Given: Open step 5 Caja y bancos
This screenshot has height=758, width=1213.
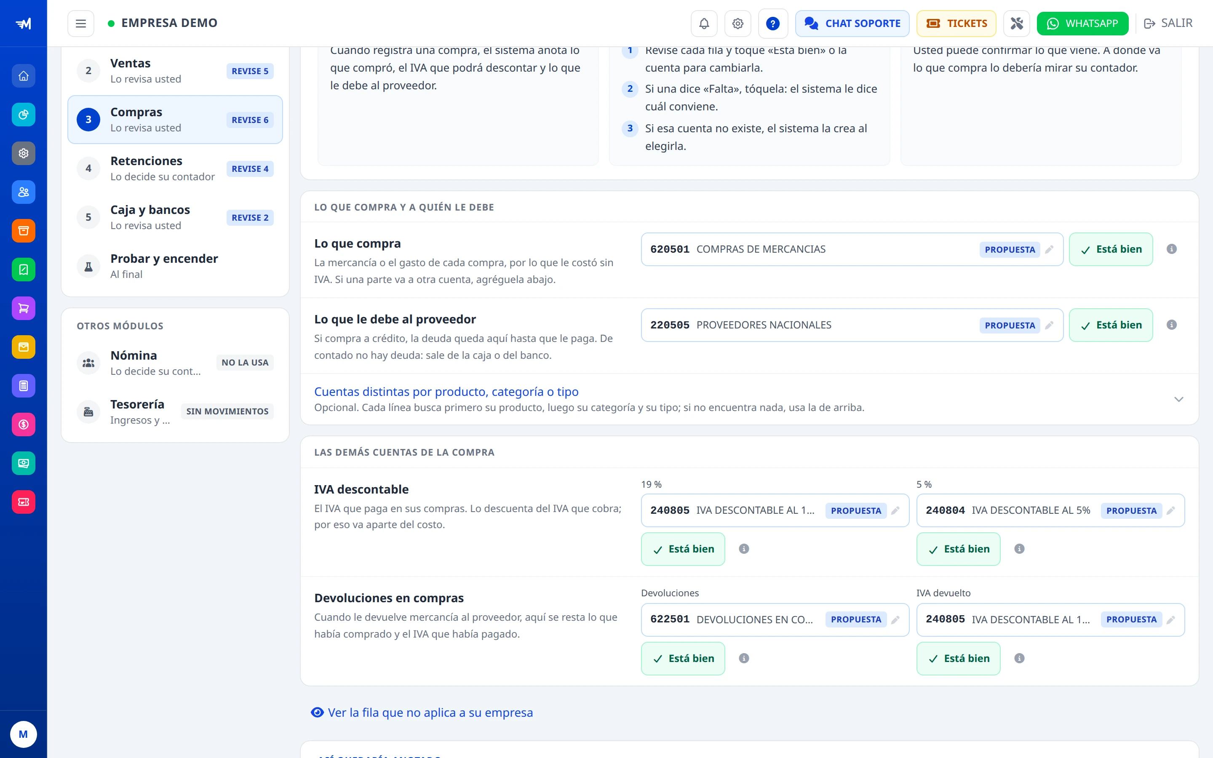Looking at the screenshot, I should click(x=175, y=217).
